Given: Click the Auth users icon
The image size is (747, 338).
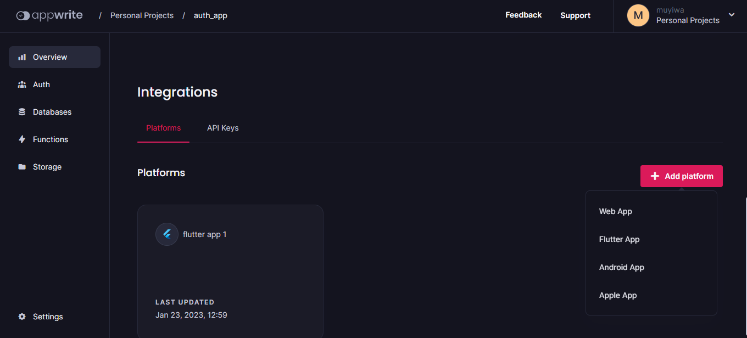Looking at the screenshot, I should click(x=22, y=84).
